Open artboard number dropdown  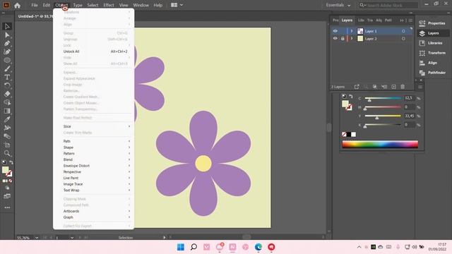click(x=72, y=238)
